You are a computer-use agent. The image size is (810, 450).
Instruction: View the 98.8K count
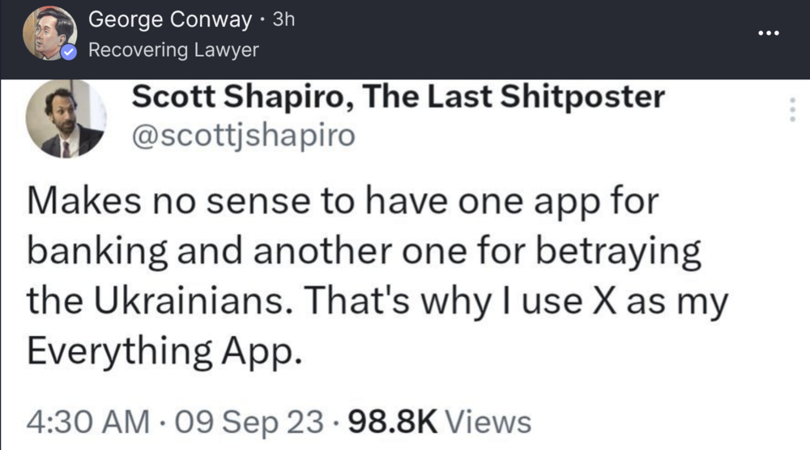coord(392,422)
